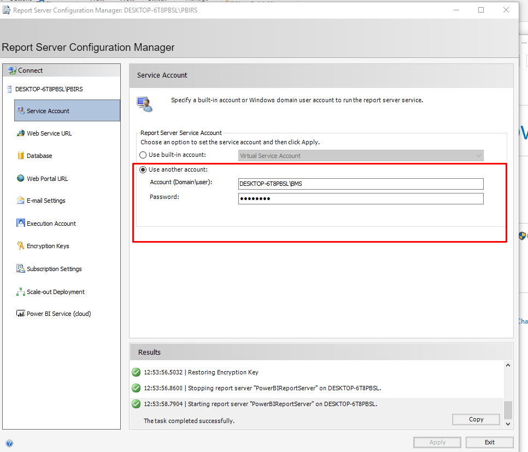Viewport: 528px width, 452px height.
Task: Click the Database cylinder icon
Action: click(21, 156)
